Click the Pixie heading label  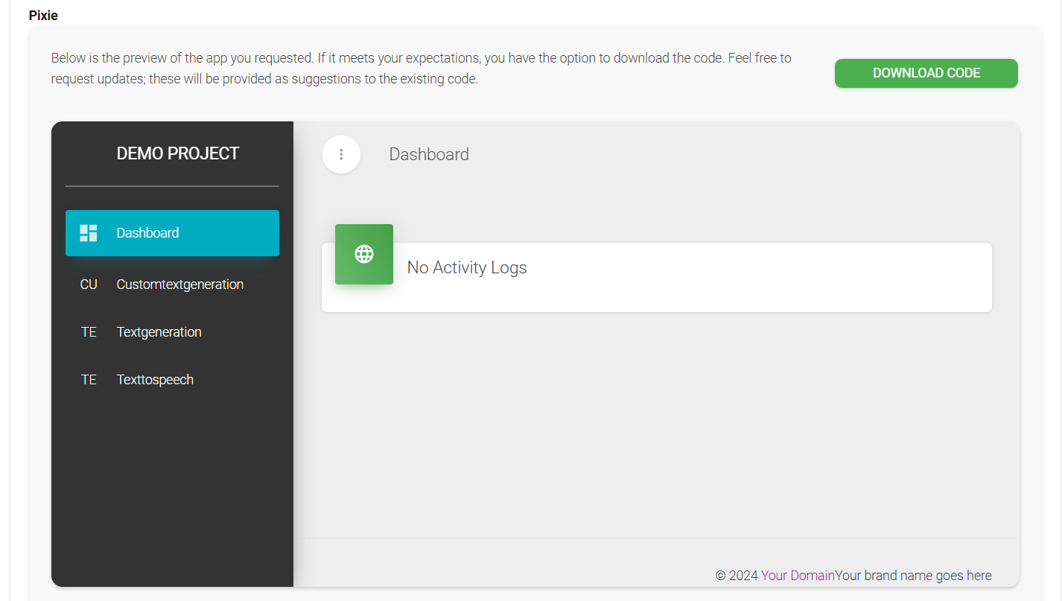[x=43, y=15]
